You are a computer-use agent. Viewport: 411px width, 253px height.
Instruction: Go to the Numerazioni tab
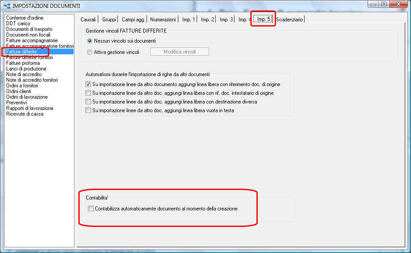pyautogui.click(x=163, y=20)
